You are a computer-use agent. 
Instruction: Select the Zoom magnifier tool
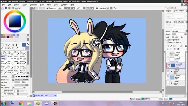coord(6,48)
